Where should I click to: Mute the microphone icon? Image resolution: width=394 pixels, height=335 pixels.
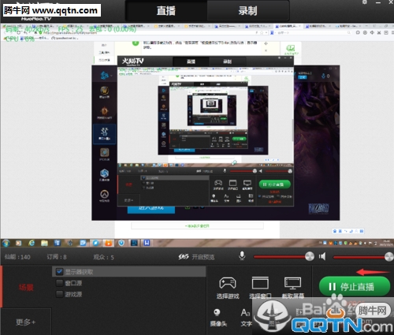point(242,256)
